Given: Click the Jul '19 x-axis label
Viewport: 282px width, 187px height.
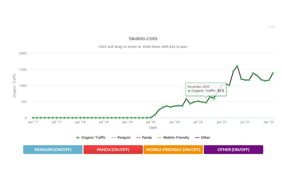Looking at the screenshot, I should pyautogui.click(x=151, y=122).
